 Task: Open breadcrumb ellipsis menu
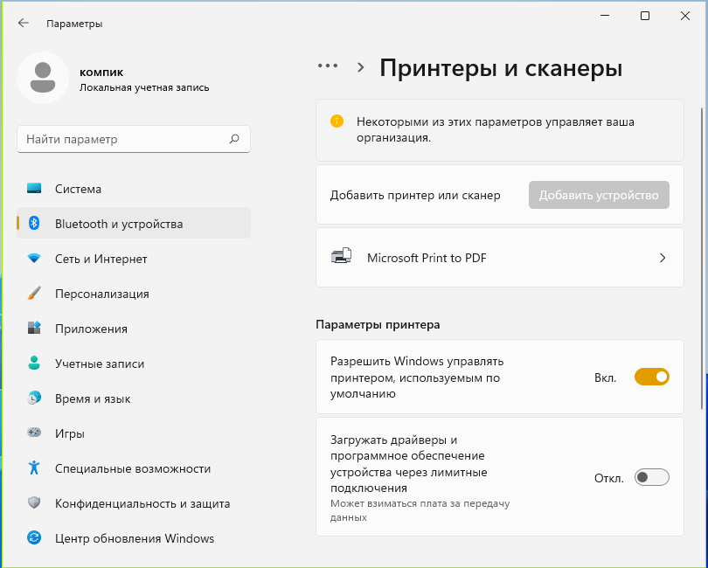[x=328, y=66]
